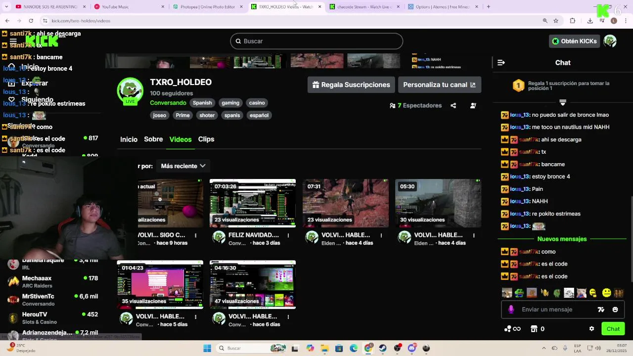
Task: Click Obtén KICKs button
Action: click(x=574, y=41)
